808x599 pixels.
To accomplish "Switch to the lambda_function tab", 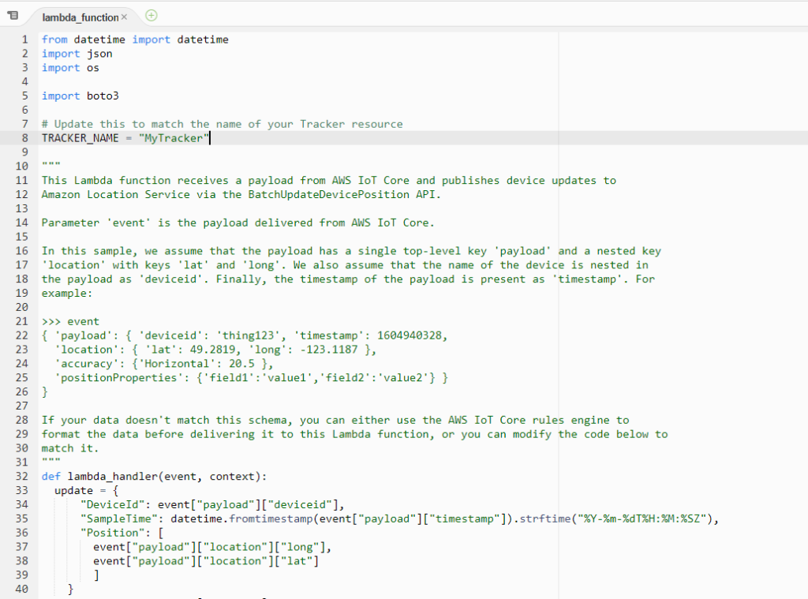I will (80, 17).
